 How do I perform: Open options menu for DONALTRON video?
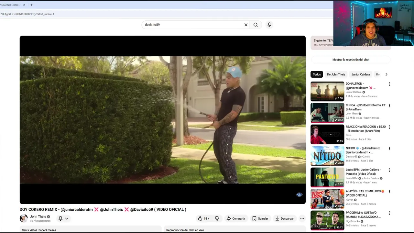(389, 84)
